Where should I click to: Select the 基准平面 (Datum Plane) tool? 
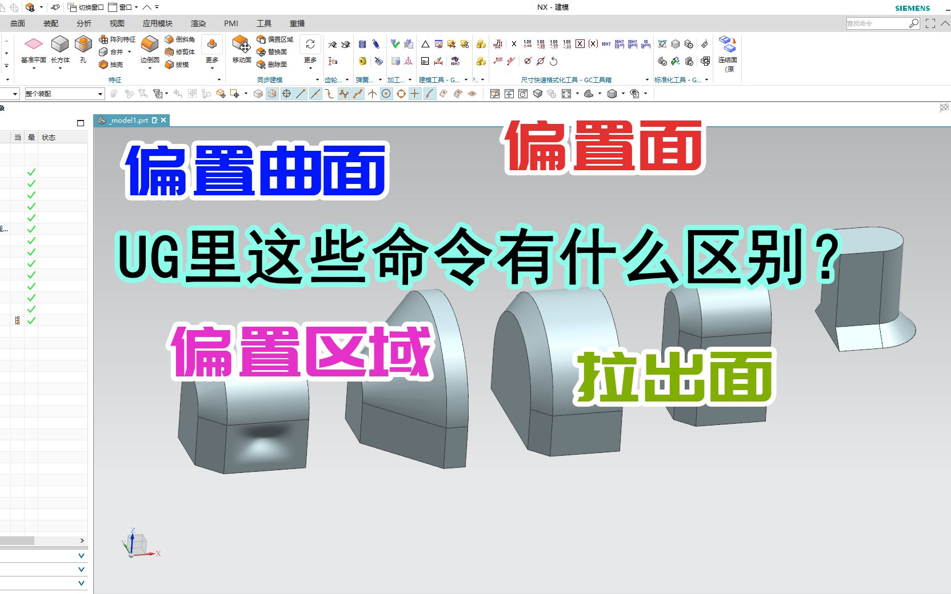(x=33, y=51)
